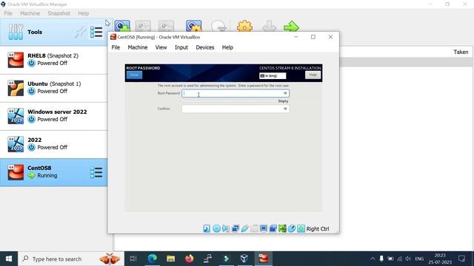Viewport: 474px width, 266px height.
Task: Select the CentOS8 running machine
Action: tap(53, 172)
